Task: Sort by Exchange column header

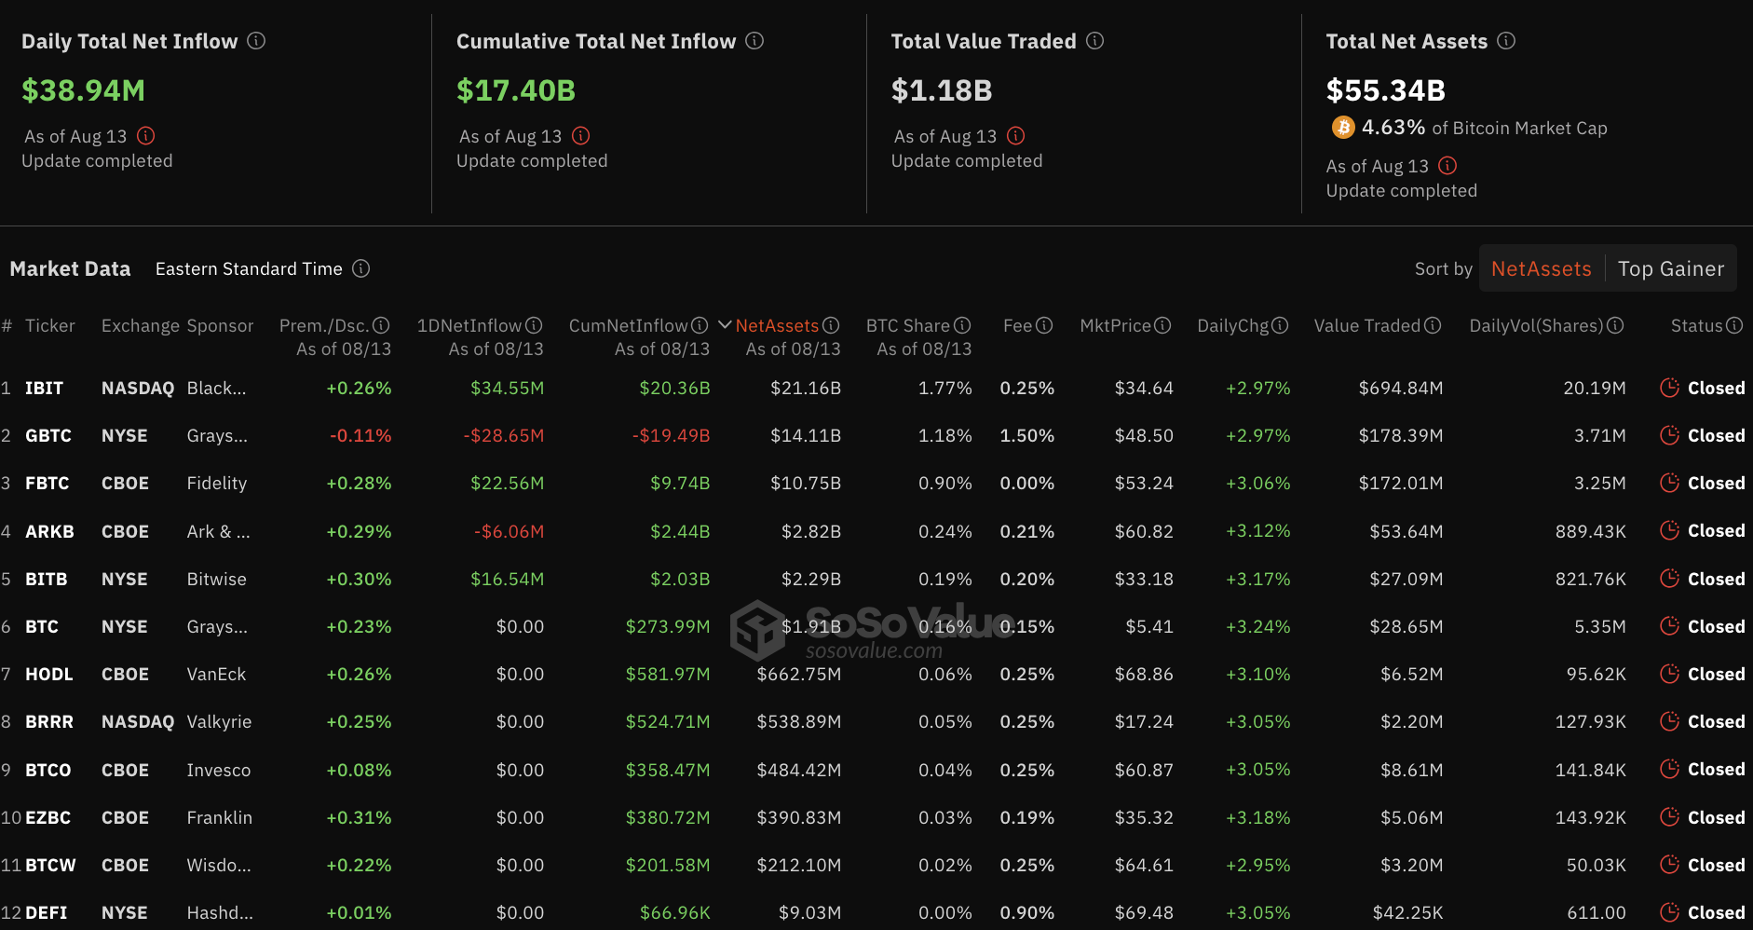Action: click(x=141, y=325)
